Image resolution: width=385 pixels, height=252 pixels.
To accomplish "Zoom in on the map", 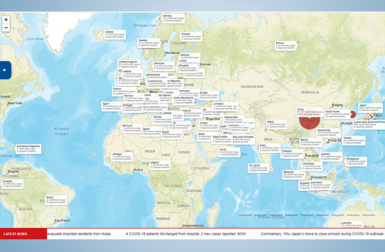I will click(6, 20).
